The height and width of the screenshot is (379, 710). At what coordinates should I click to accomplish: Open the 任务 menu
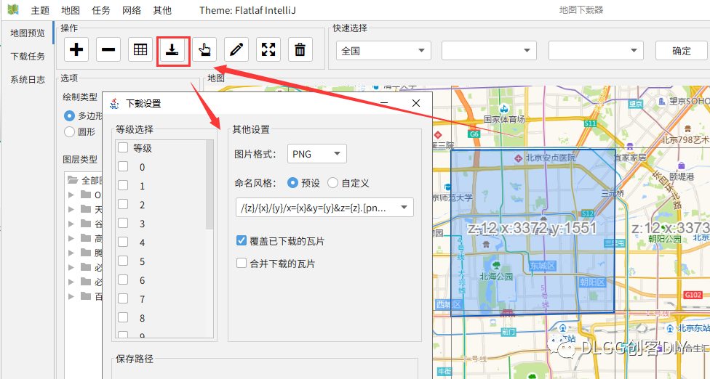pyautogui.click(x=101, y=10)
